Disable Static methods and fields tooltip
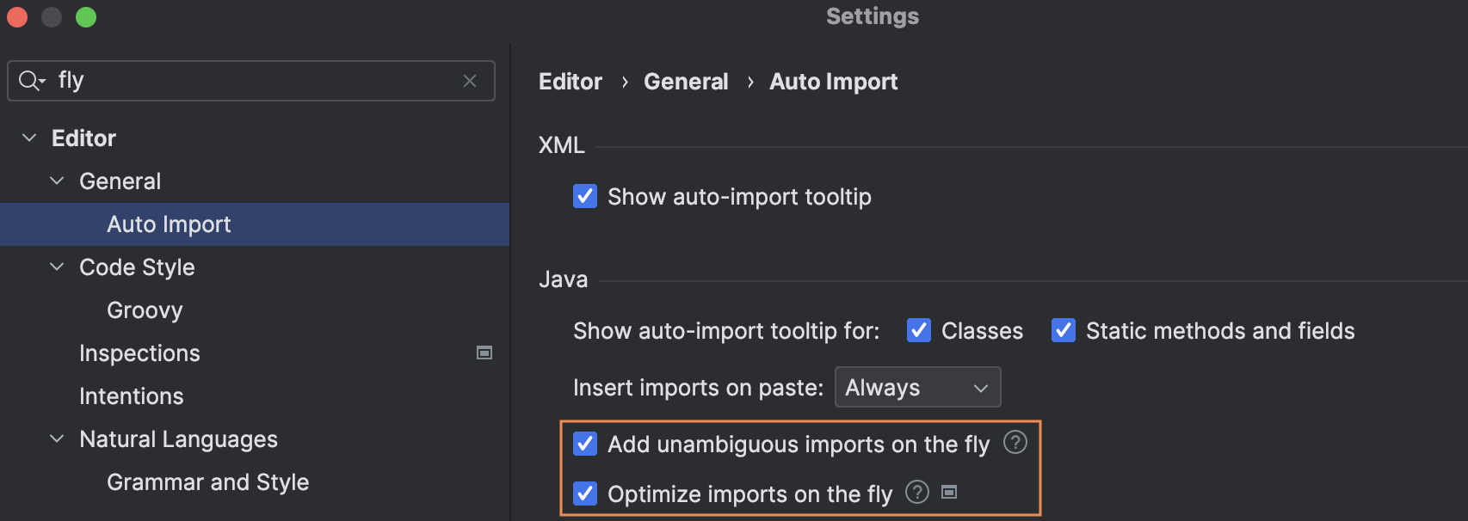 point(1064,331)
